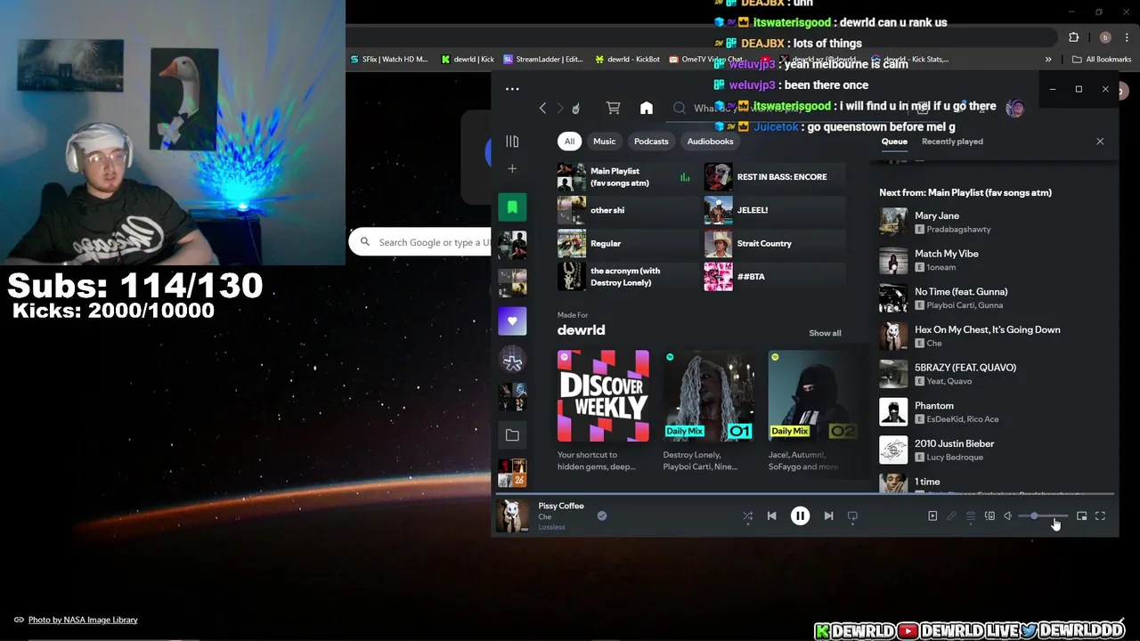The width and height of the screenshot is (1140, 641).
Task: Open Connect to a device
Action: 989,515
